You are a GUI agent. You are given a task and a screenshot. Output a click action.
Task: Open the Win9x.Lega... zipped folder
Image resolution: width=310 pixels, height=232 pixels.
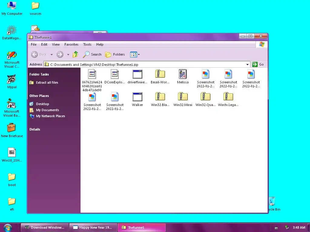pos(228,97)
